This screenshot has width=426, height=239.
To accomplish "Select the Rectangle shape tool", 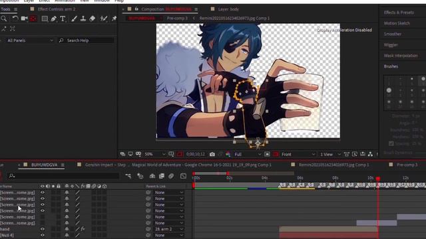I will [x=45, y=19].
